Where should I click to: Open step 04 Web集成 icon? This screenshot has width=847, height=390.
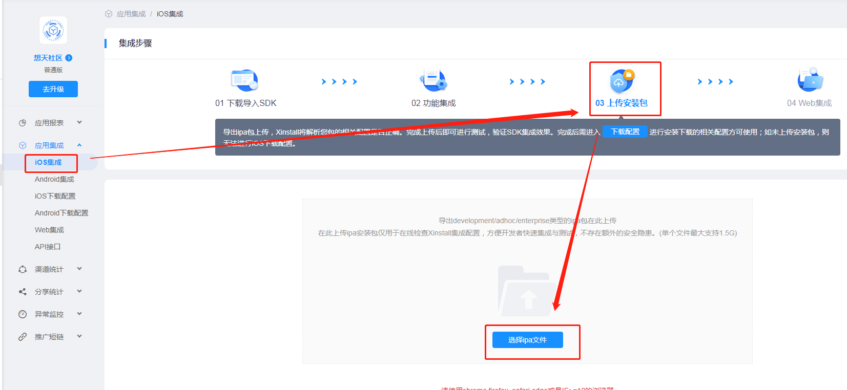pyautogui.click(x=810, y=80)
